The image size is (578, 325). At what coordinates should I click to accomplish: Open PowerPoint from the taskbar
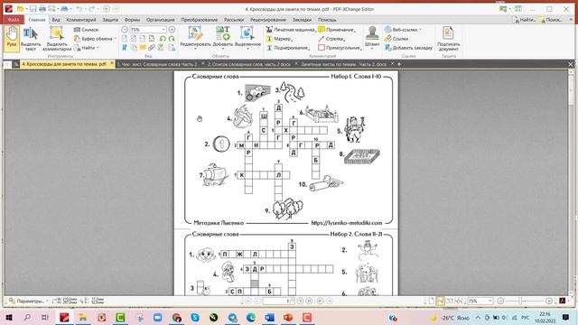pyautogui.click(x=288, y=317)
